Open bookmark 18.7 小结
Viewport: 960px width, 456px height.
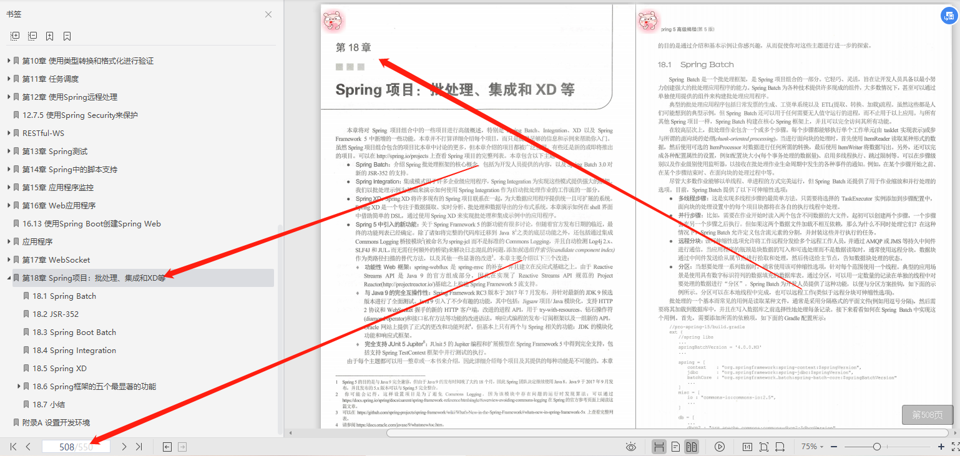[49, 405]
